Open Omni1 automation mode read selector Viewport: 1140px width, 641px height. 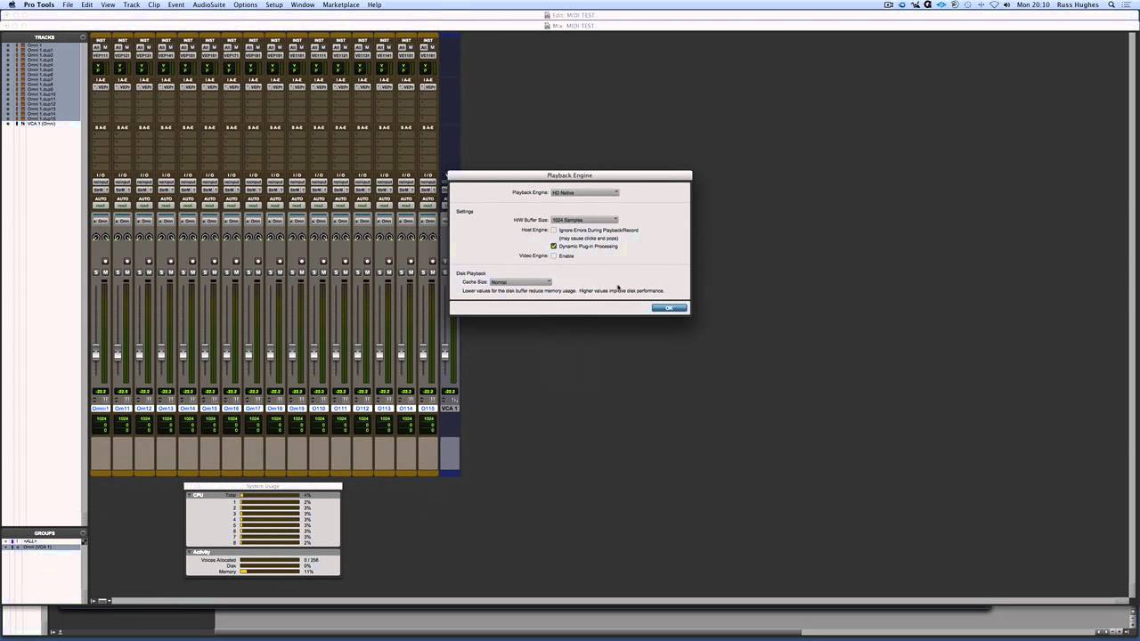point(101,206)
